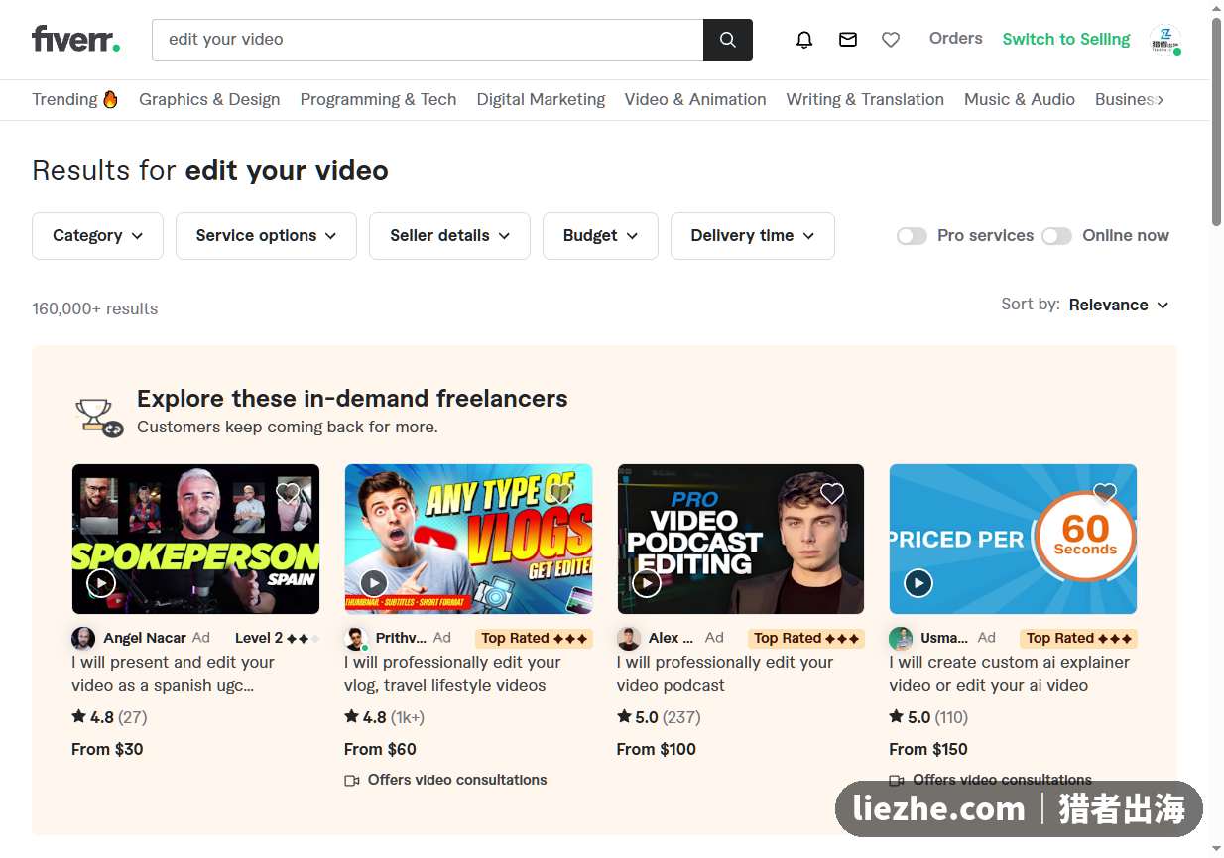Click the trophy icon beside in-demand freelancers
Screen dimensions: 1224x858
pos(99,417)
